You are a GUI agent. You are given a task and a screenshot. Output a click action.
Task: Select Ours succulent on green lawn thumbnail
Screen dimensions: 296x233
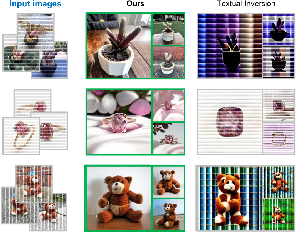(x=168, y=29)
